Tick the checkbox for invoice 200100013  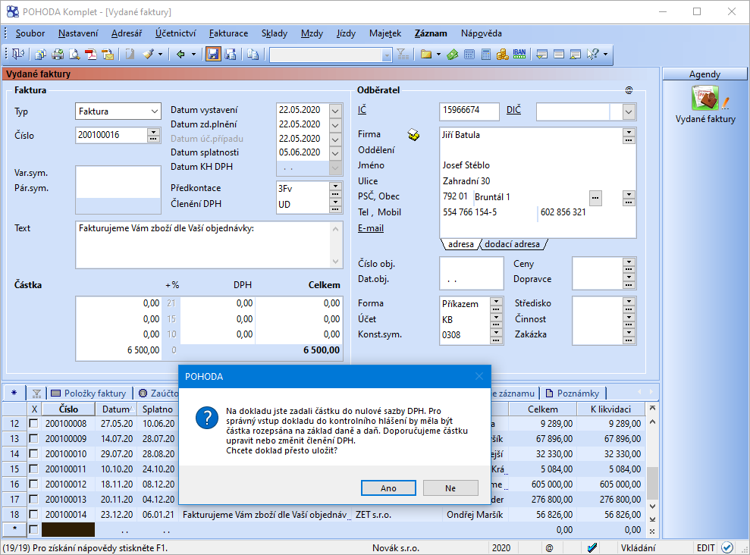tap(33, 500)
